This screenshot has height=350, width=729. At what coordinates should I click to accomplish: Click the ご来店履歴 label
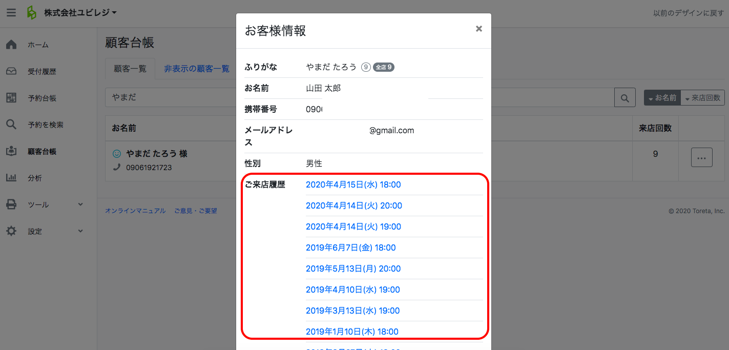tap(265, 184)
